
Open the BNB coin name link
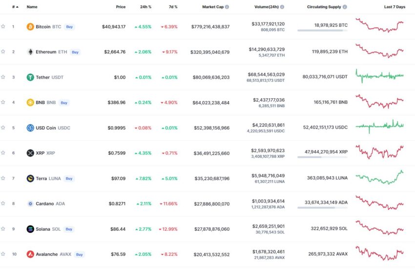40,103
